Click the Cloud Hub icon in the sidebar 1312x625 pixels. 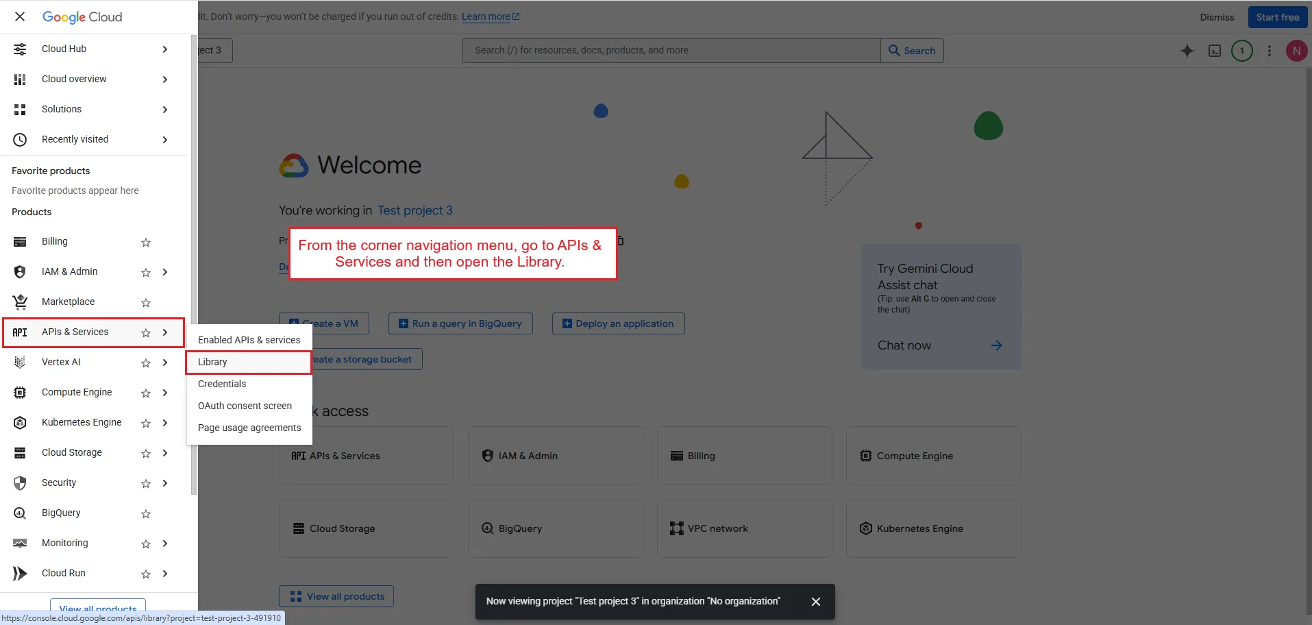20,49
